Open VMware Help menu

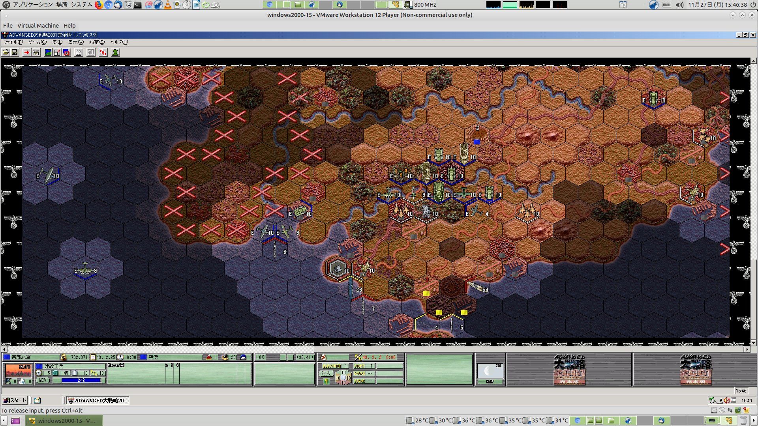[69, 26]
